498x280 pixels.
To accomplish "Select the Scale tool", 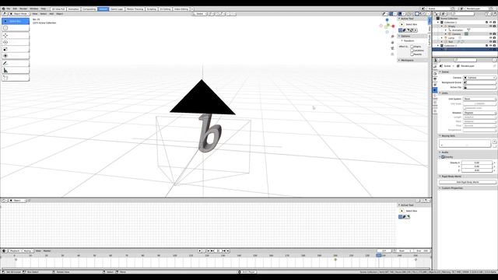I will [x=16, y=49].
